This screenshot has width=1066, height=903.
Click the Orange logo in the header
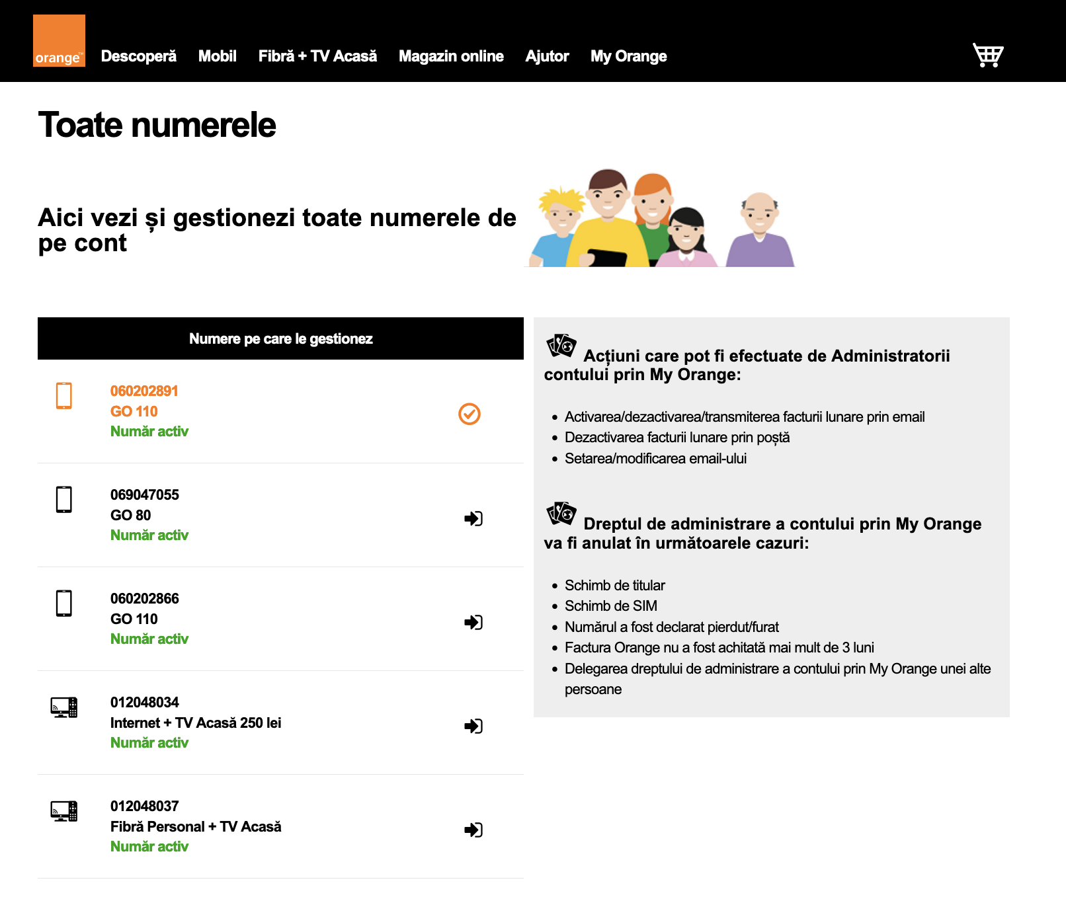[59, 41]
